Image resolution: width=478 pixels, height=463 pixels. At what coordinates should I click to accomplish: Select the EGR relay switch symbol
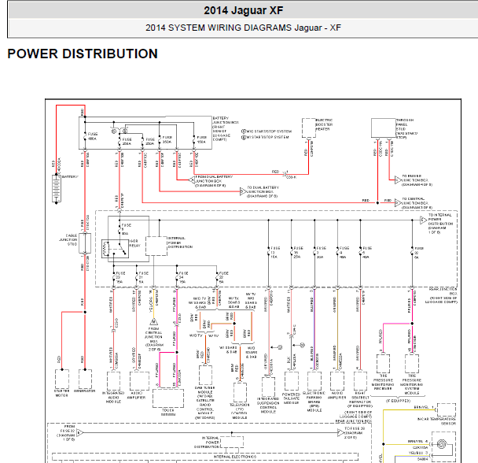click(115, 249)
